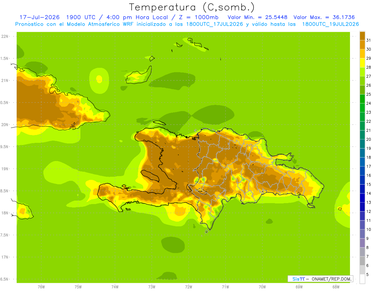
Task: Click legend value "15"
Action: [369, 184]
